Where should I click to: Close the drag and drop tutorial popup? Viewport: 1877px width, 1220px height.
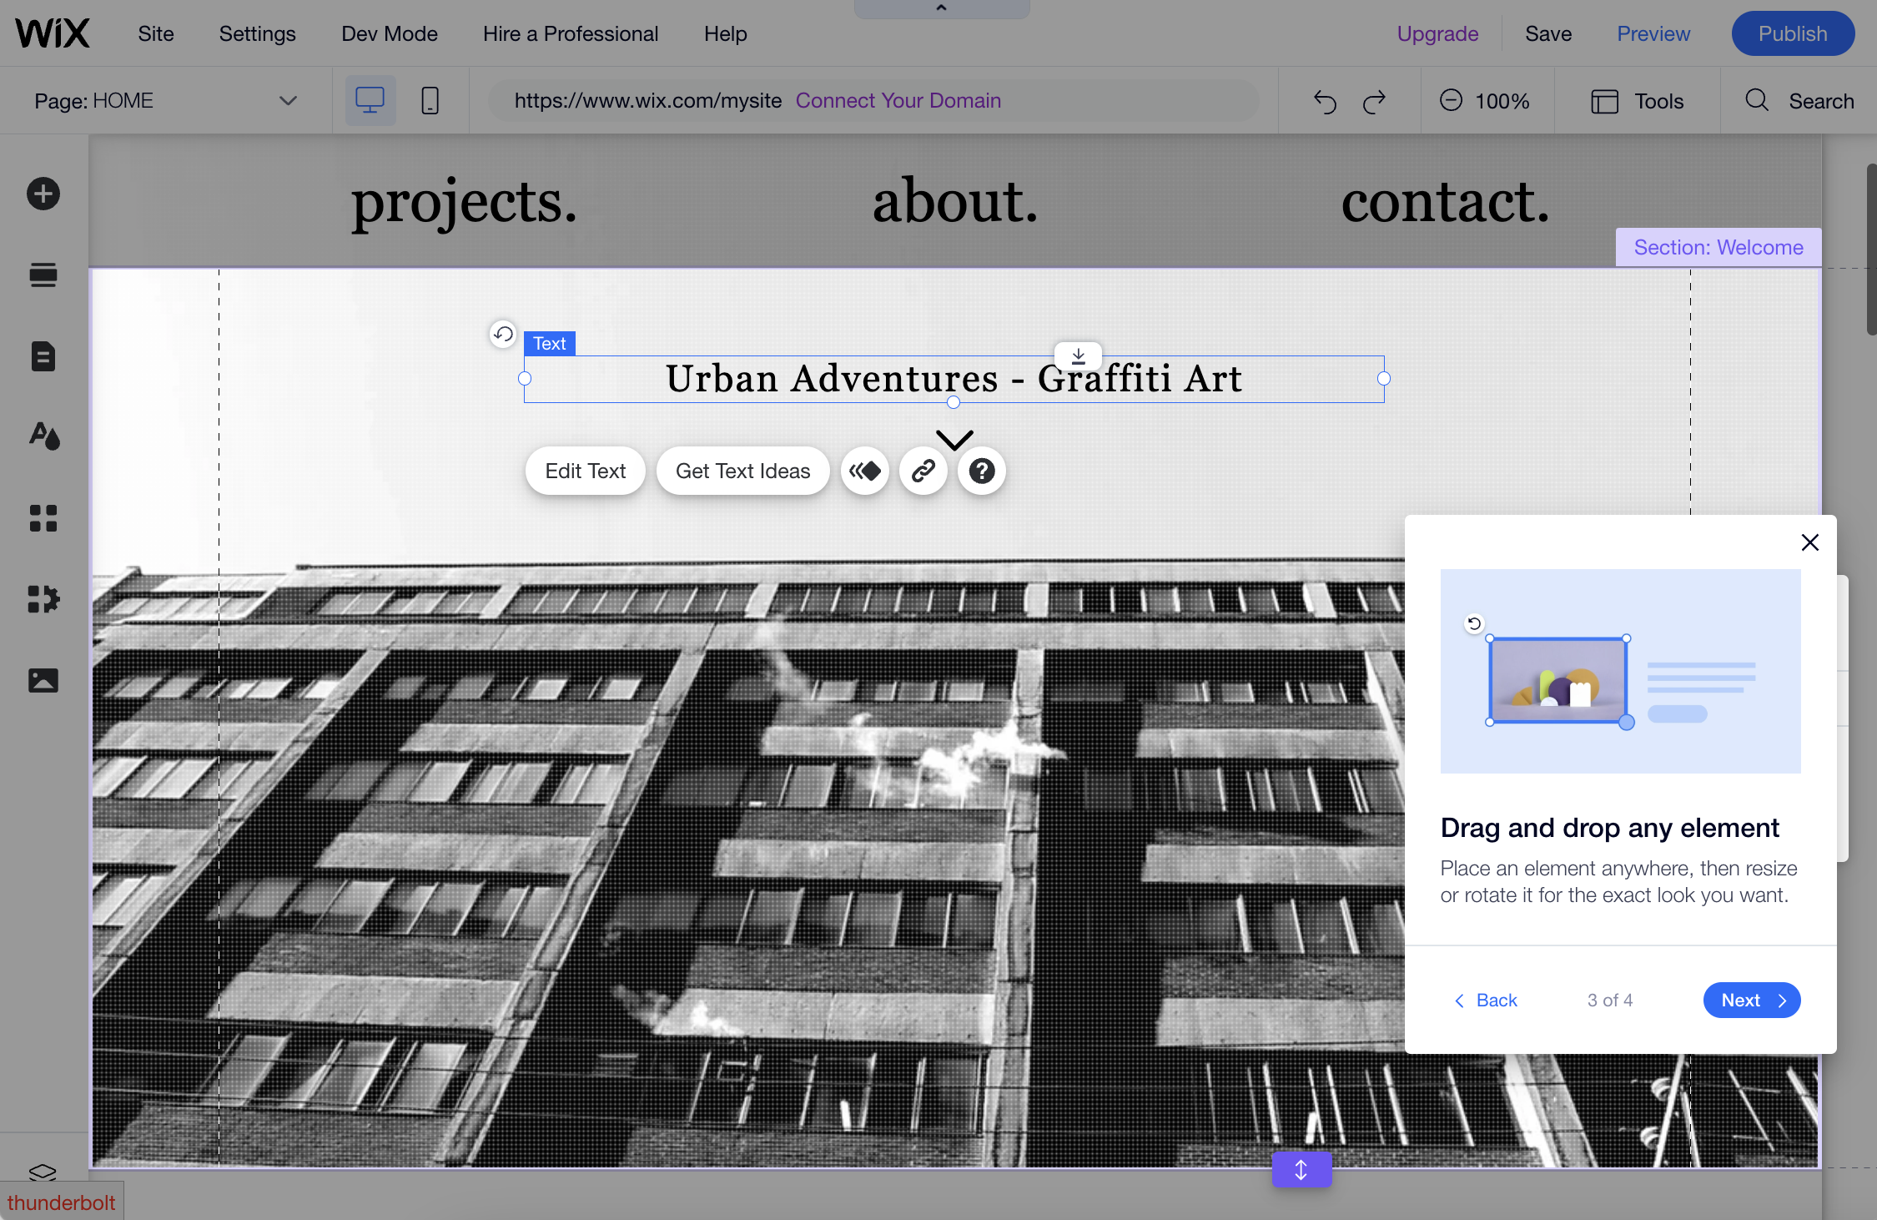coord(1809,543)
